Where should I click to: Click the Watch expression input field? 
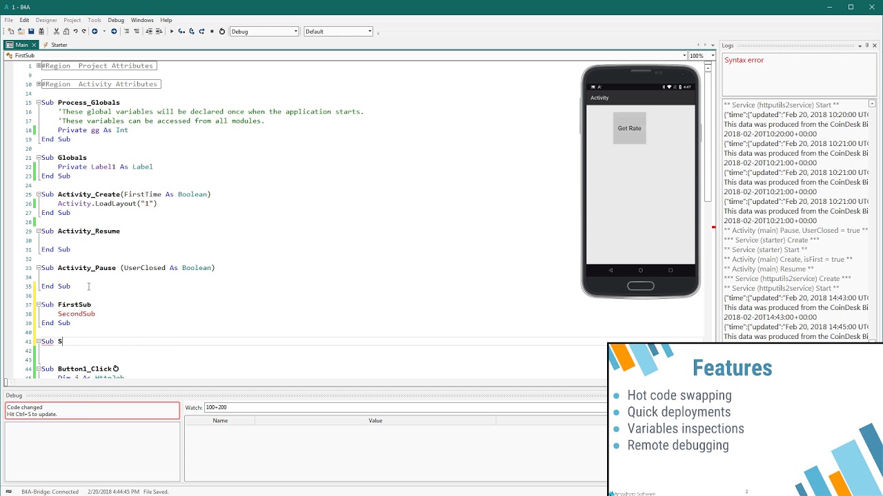pos(405,407)
